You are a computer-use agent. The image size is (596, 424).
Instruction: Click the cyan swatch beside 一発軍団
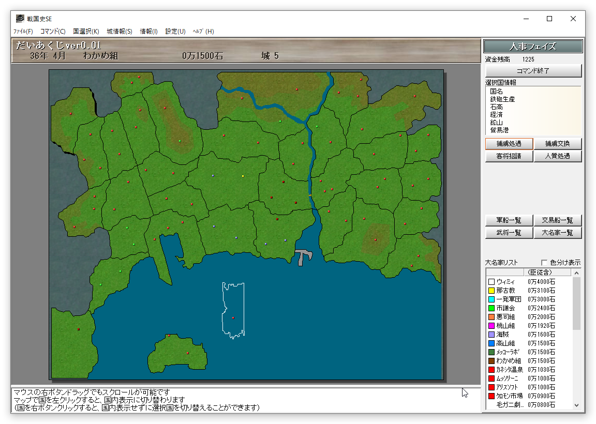[491, 299]
